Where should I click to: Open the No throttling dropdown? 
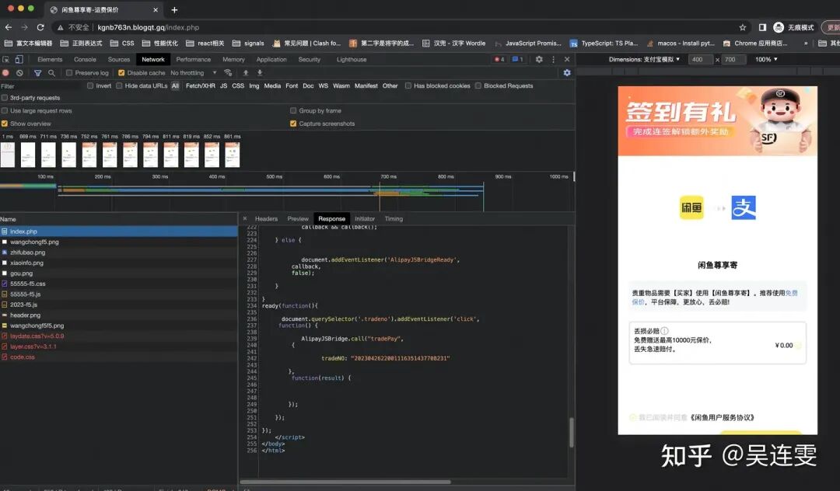click(194, 73)
